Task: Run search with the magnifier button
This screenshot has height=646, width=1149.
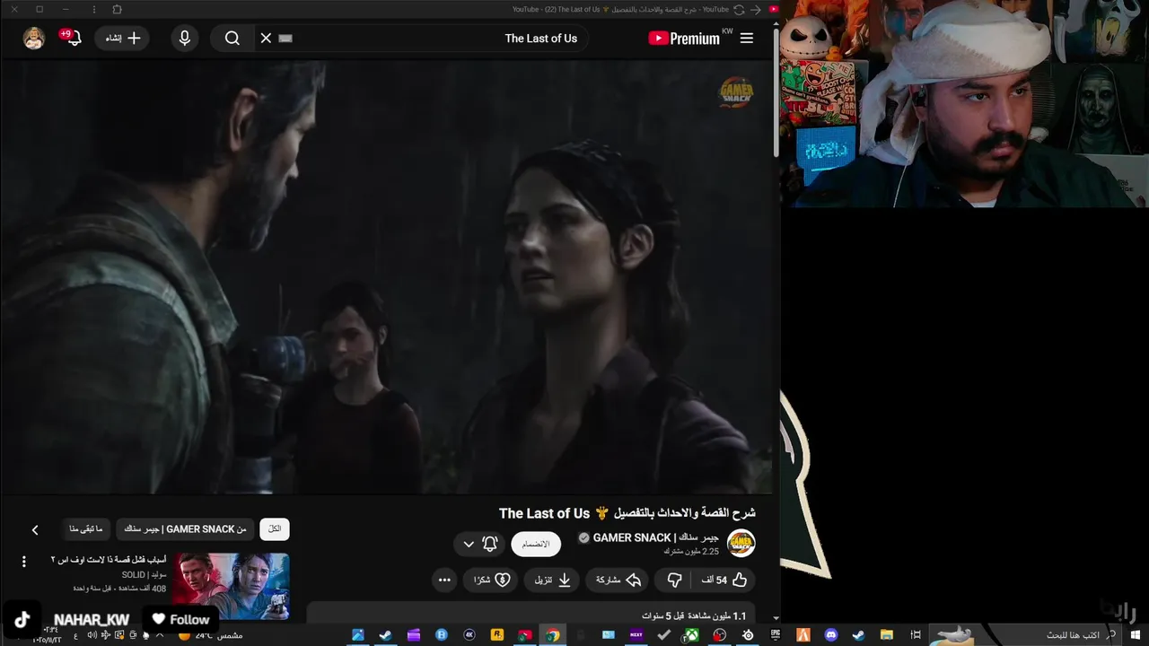Action: [232, 38]
